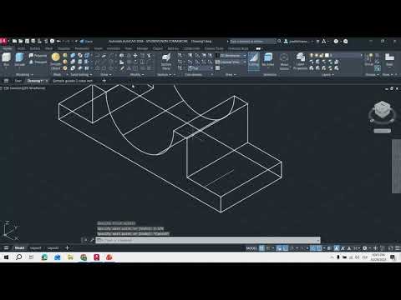The width and height of the screenshot is (401, 300).
Task: Open Windows Start menu
Action: 6,257
